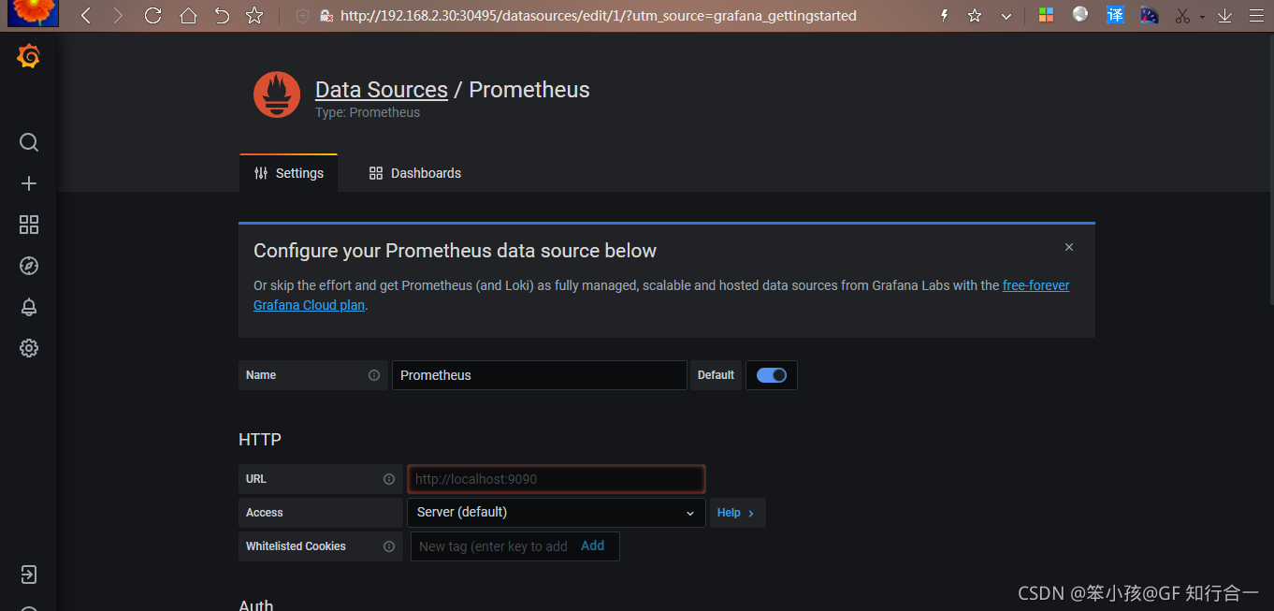The image size is (1274, 611).
Task: Go back with the browser back arrow
Action: 86,15
